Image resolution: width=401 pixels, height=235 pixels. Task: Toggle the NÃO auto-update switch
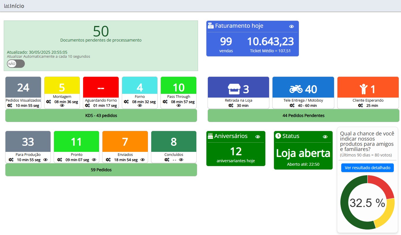[x=16, y=64]
